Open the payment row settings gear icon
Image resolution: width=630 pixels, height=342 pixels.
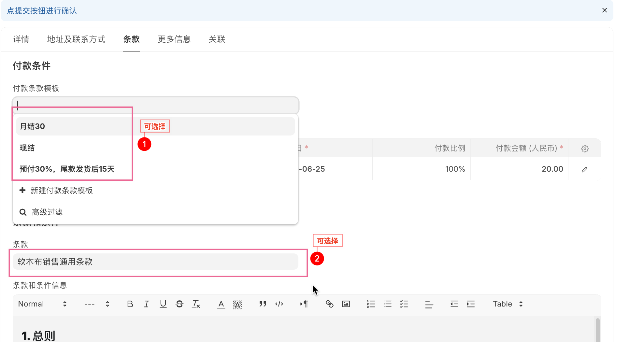(x=585, y=148)
